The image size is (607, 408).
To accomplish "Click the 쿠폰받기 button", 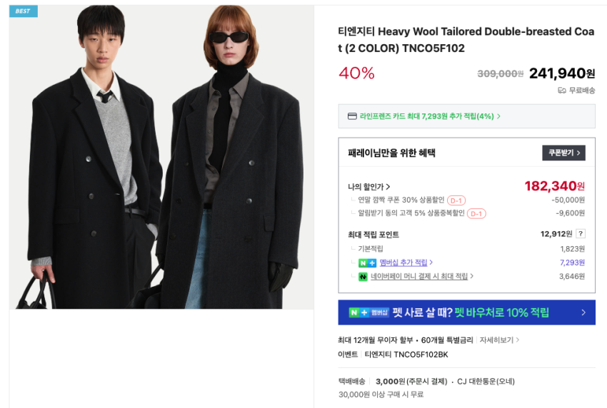I will 563,153.
